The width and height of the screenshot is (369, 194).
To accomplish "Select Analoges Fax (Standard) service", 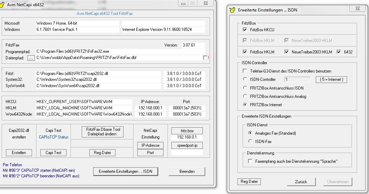I will click(x=250, y=133).
